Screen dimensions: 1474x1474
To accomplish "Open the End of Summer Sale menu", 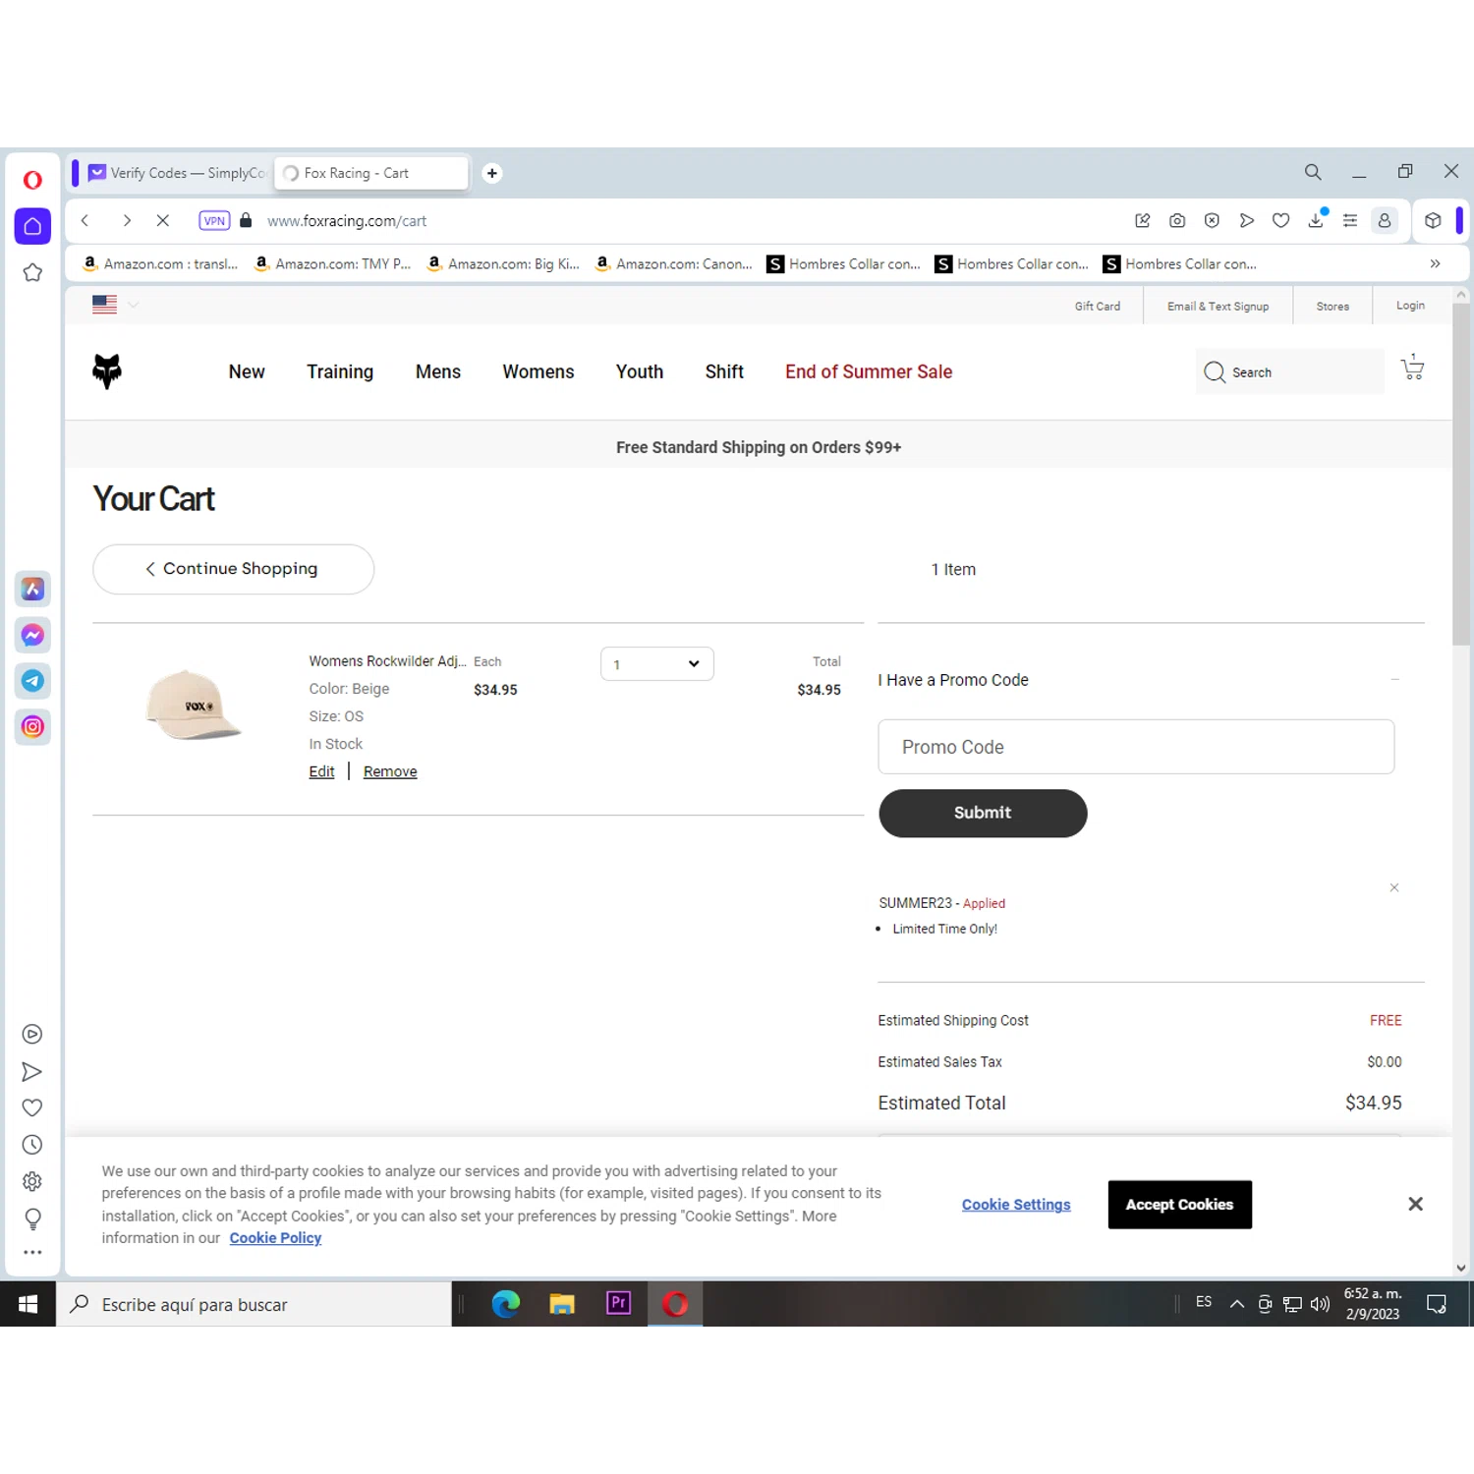I will click(x=869, y=371).
